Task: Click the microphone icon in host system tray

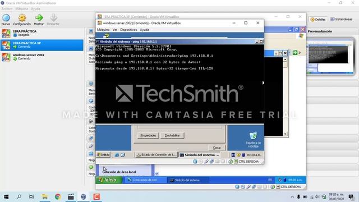Action: 298,197
